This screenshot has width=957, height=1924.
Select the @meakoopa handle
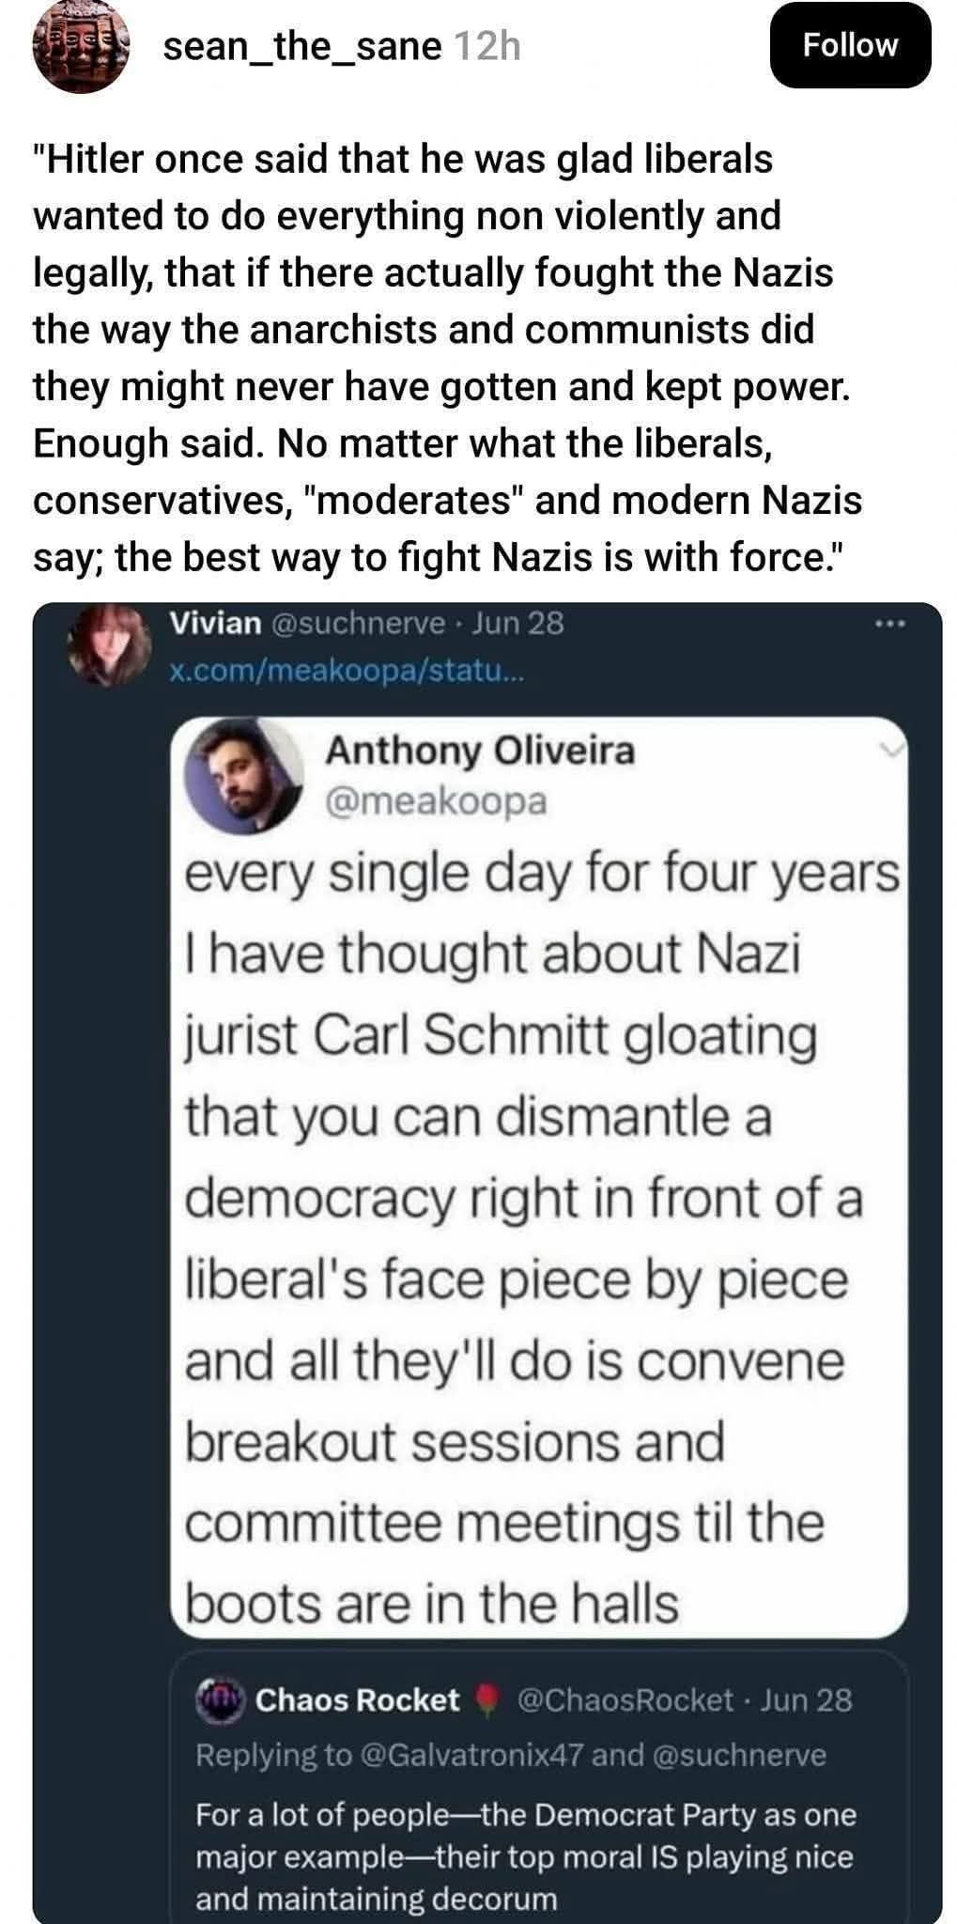436,801
